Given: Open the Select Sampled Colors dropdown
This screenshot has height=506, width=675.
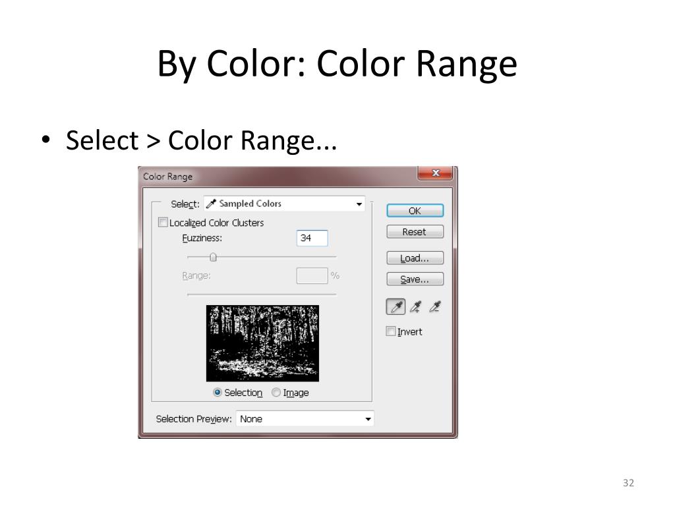Looking at the screenshot, I should pos(284,204).
